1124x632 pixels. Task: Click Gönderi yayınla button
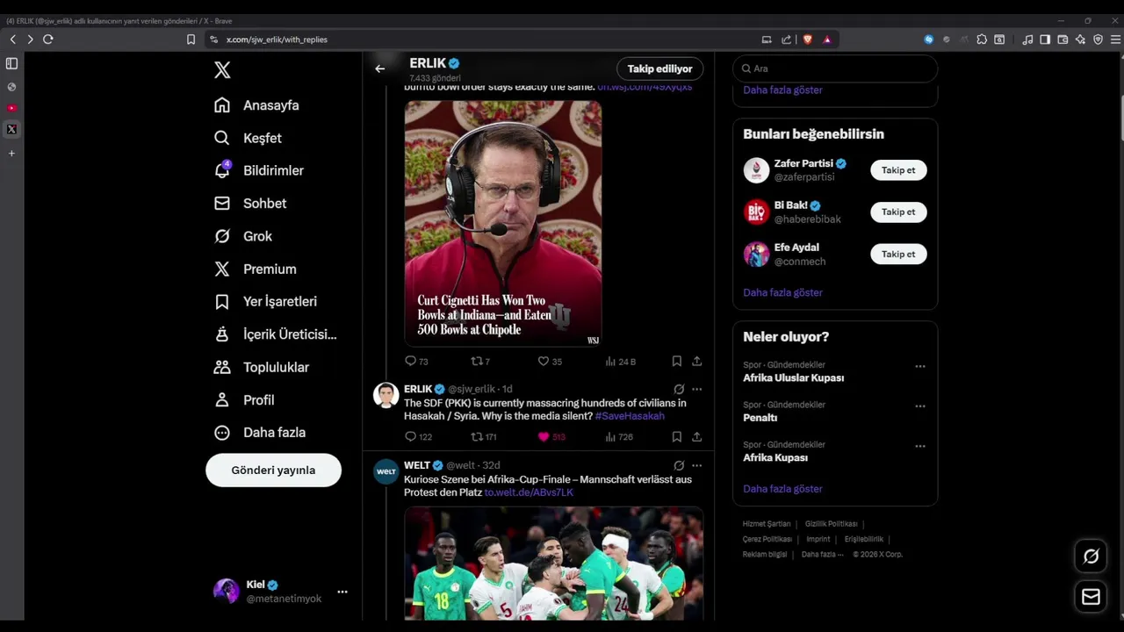(x=273, y=470)
